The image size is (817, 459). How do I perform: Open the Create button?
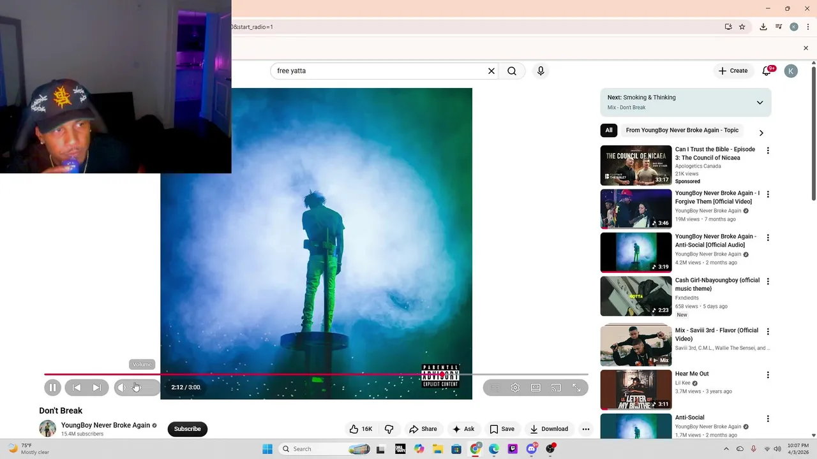coord(733,71)
